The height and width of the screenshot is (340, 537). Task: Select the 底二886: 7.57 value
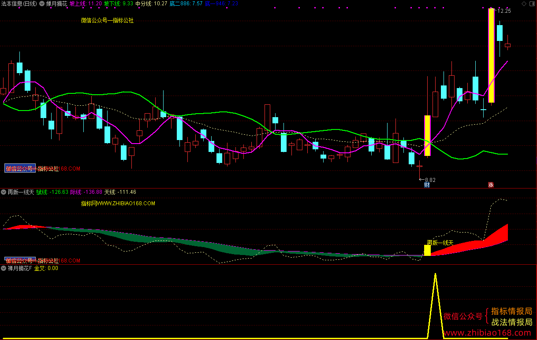point(186,4)
